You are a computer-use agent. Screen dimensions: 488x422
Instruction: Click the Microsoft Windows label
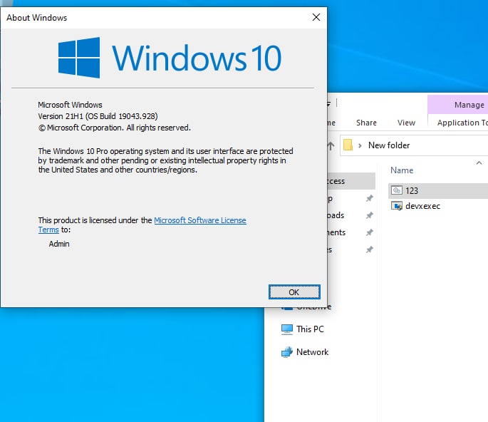(x=70, y=105)
